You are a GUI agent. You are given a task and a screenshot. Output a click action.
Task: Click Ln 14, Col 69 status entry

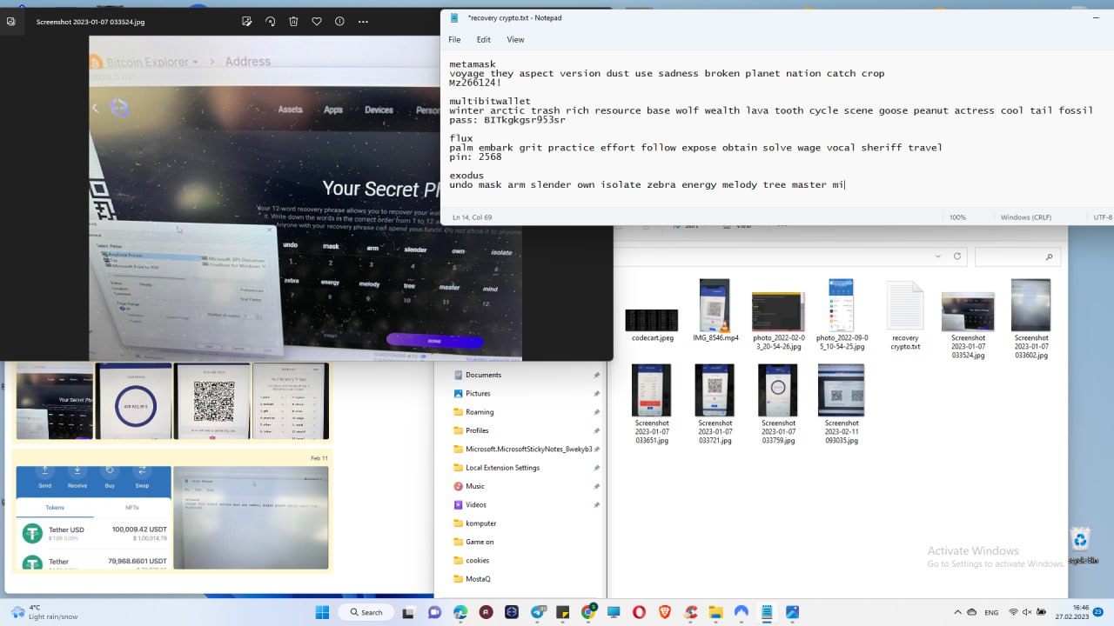coord(473,217)
